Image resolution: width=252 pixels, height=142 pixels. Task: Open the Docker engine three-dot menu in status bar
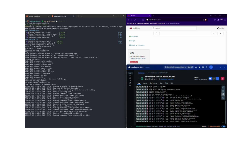[x=131, y=126]
